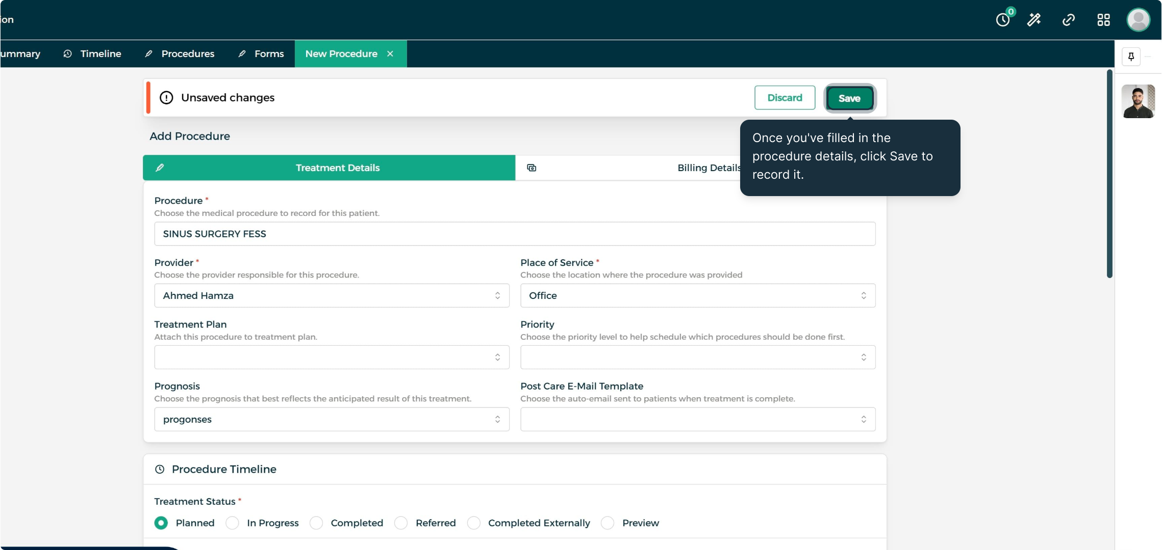Image resolution: width=1162 pixels, height=550 pixels.
Task: Select the Planned treatment status
Action: coord(161,523)
